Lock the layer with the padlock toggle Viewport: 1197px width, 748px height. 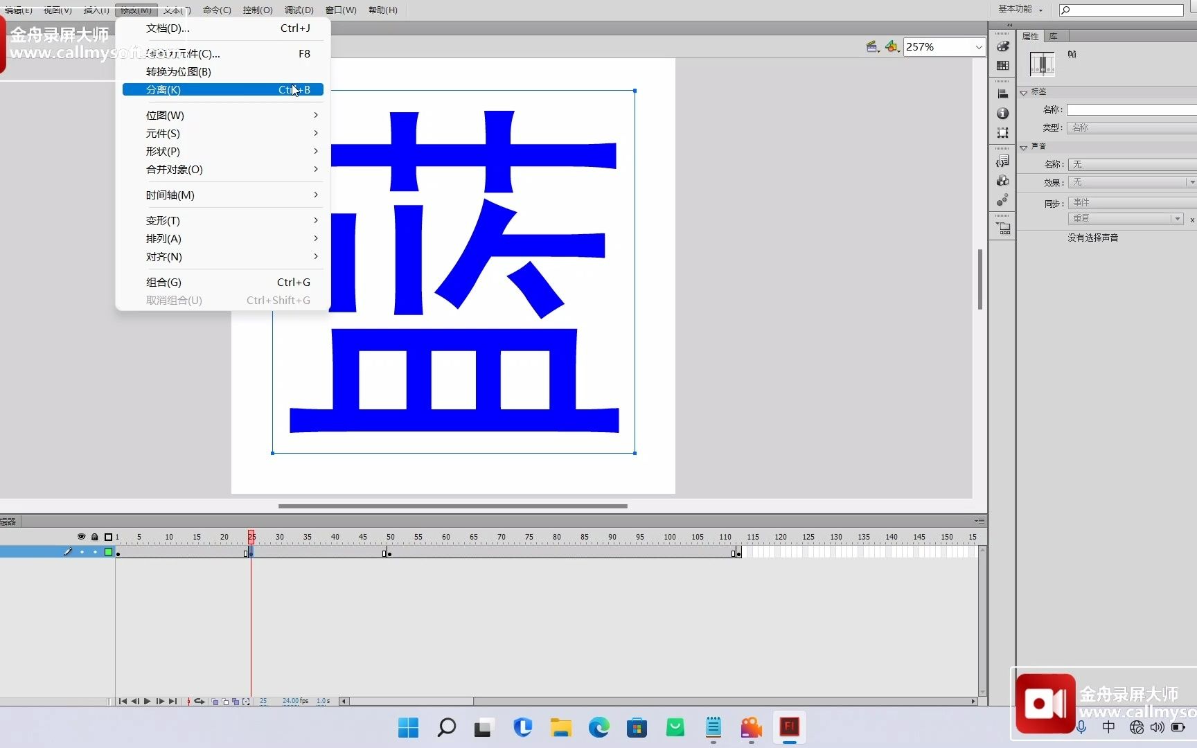96,552
